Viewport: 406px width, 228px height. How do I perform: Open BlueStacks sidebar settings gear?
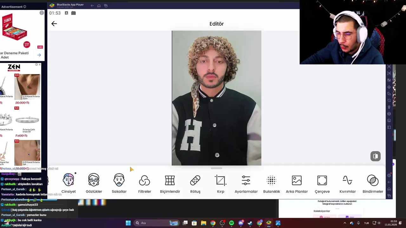coord(389,175)
